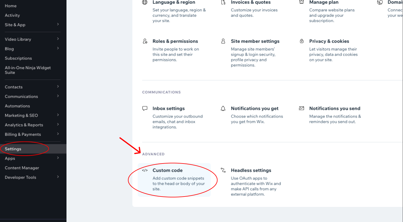This screenshot has width=403, height=222.
Task: Open All-in-One Ninja Widget Suite
Action: click(28, 70)
